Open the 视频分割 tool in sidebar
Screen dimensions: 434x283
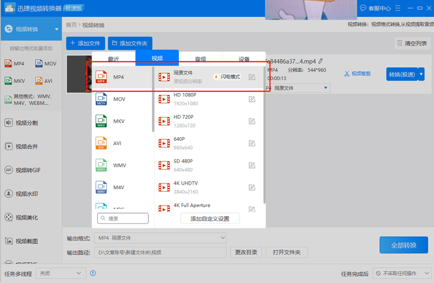(26, 123)
